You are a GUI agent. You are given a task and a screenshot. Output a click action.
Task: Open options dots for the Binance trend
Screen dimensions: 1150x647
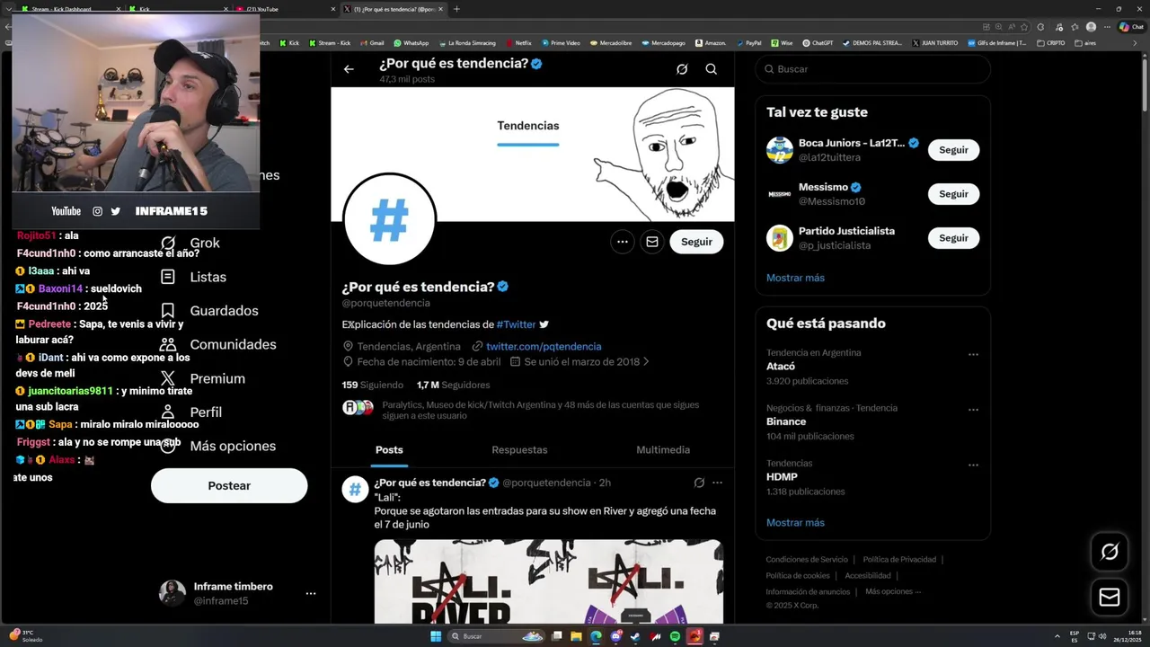(x=973, y=410)
